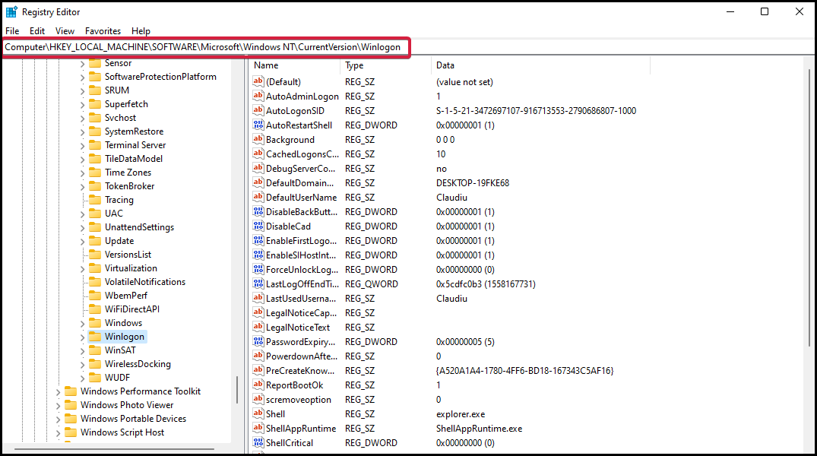Open the Help menu
The image size is (817, 456).
pos(141,31)
